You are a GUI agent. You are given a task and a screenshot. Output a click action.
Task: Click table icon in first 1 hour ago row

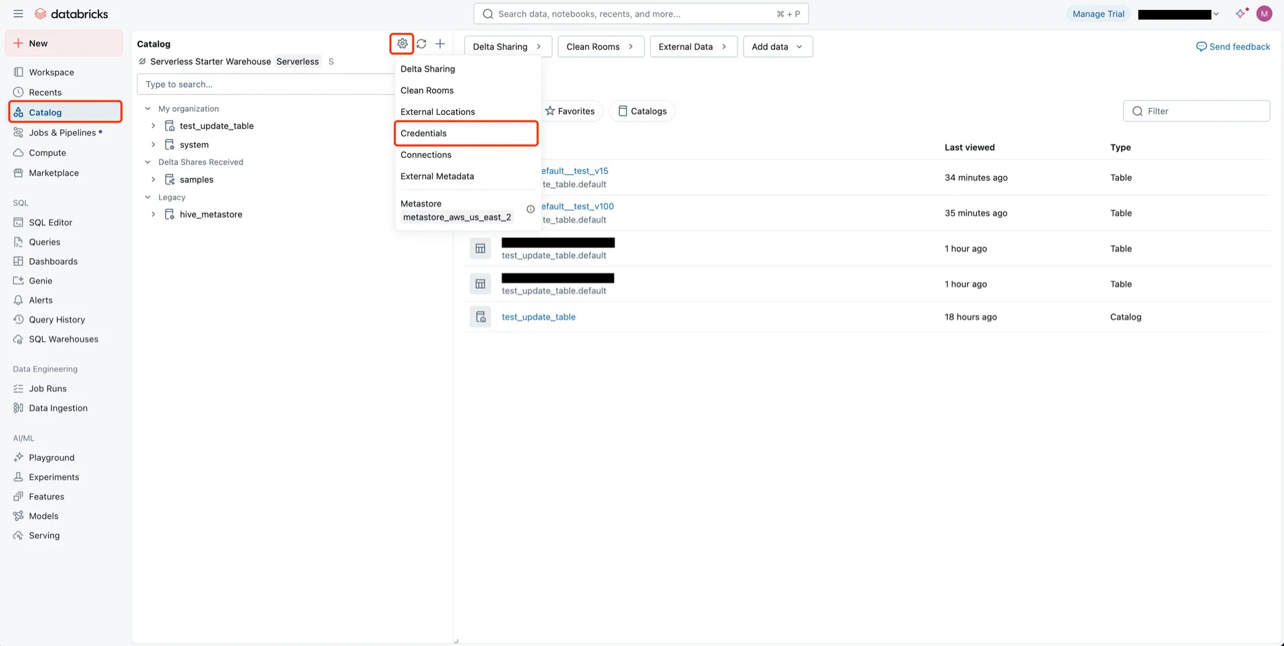click(480, 249)
